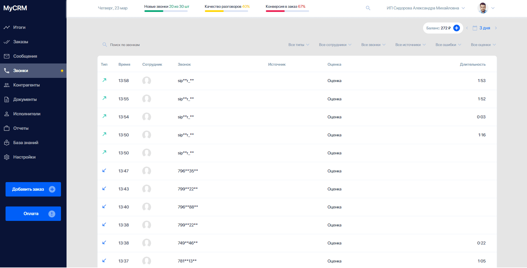
Task: Click the plus icon next to Баланс 272 ₽
Action: 456,28
